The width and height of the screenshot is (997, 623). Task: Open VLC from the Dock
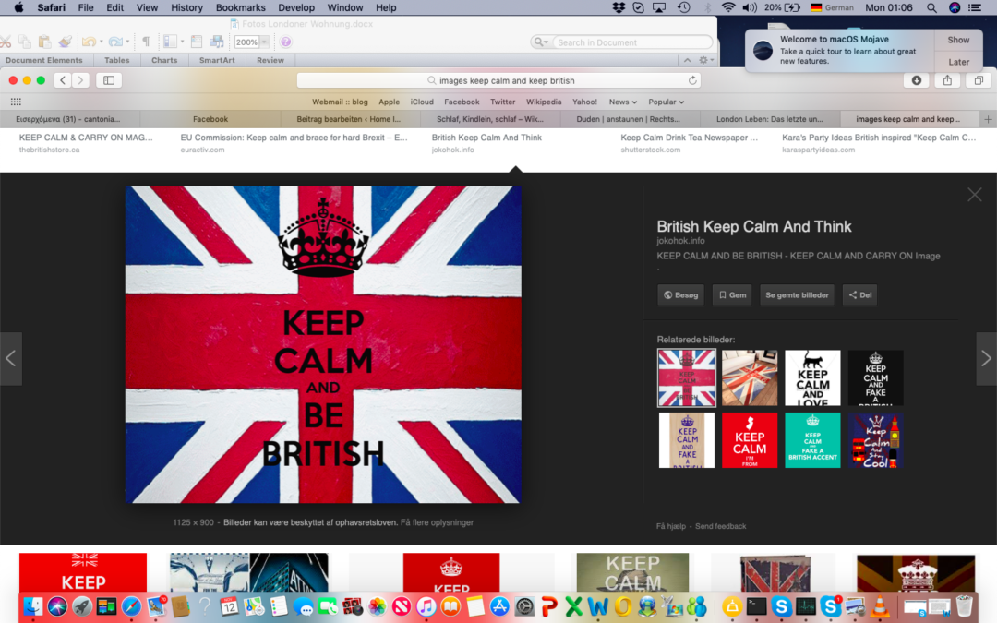(880, 606)
